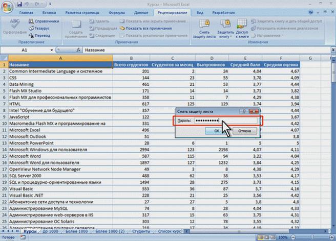
Task: Go to Следующее comment
Action: [x=102, y=35]
